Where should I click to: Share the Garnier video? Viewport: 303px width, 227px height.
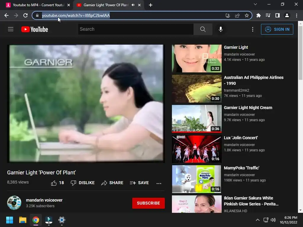[x=112, y=183]
